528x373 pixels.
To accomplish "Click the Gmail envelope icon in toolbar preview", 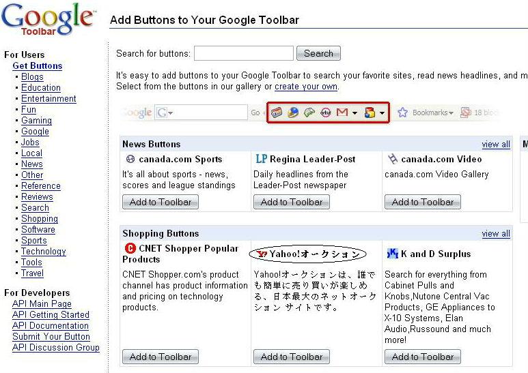I will point(342,113).
